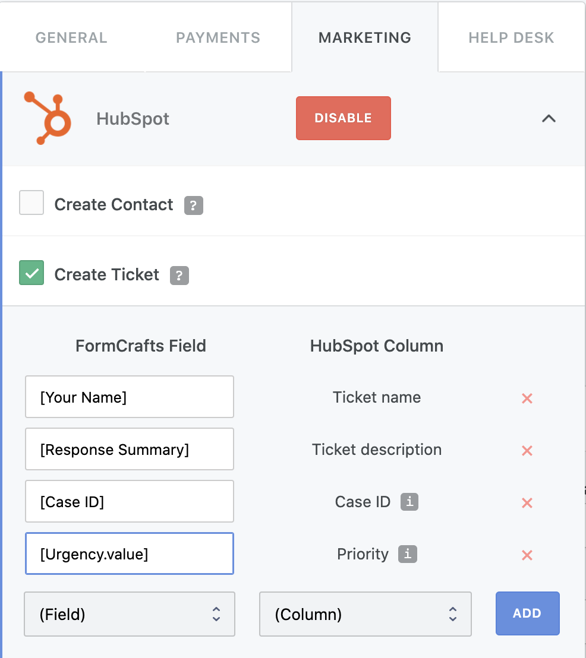This screenshot has width=586, height=658.
Task: Collapse the HubSpot section chevron
Action: point(549,119)
